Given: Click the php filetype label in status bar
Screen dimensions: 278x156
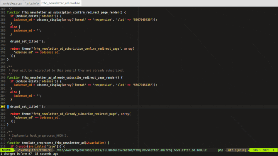Looking at the screenshot, I should (x=221, y=150).
